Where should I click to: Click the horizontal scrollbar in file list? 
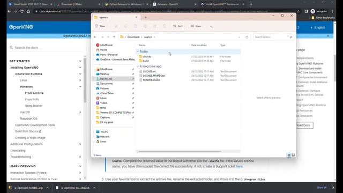(x=180, y=151)
